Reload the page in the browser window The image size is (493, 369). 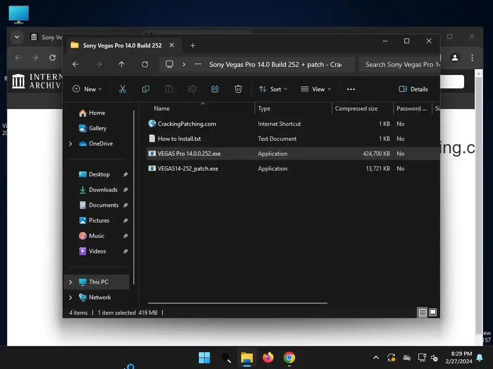pos(52,58)
